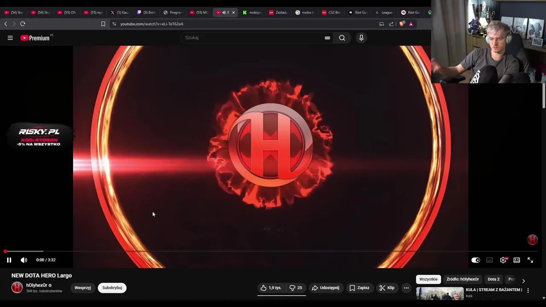Open the KULA stream video thumbnail
Image resolution: width=546 pixels, height=307 pixels.
pyautogui.click(x=440, y=294)
